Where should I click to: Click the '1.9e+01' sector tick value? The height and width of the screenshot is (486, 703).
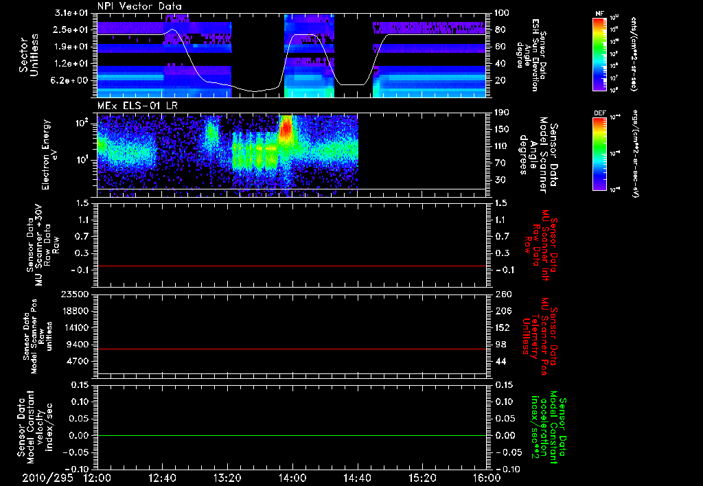click(71, 47)
